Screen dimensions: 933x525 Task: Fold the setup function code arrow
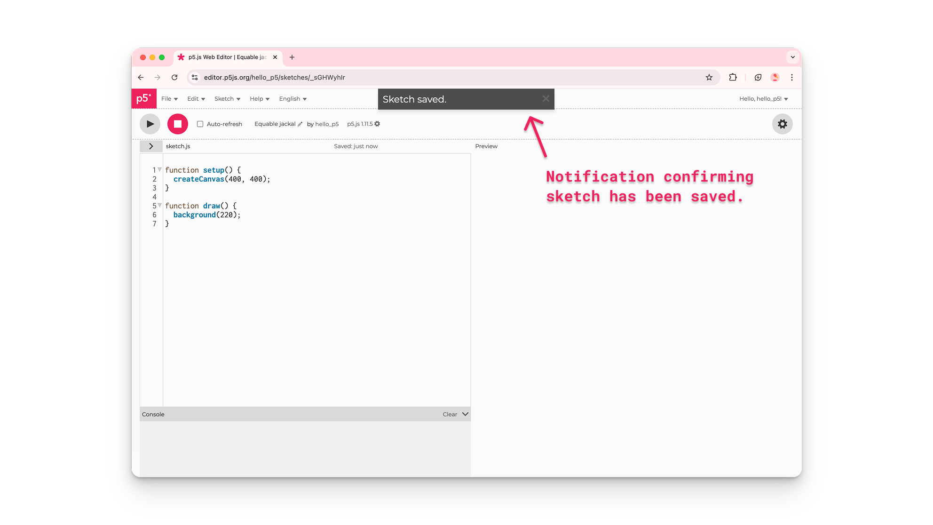coord(160,169)
